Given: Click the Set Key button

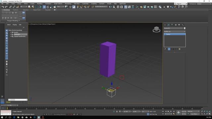Looking at the screenshot, I should [x=184, y=114].
